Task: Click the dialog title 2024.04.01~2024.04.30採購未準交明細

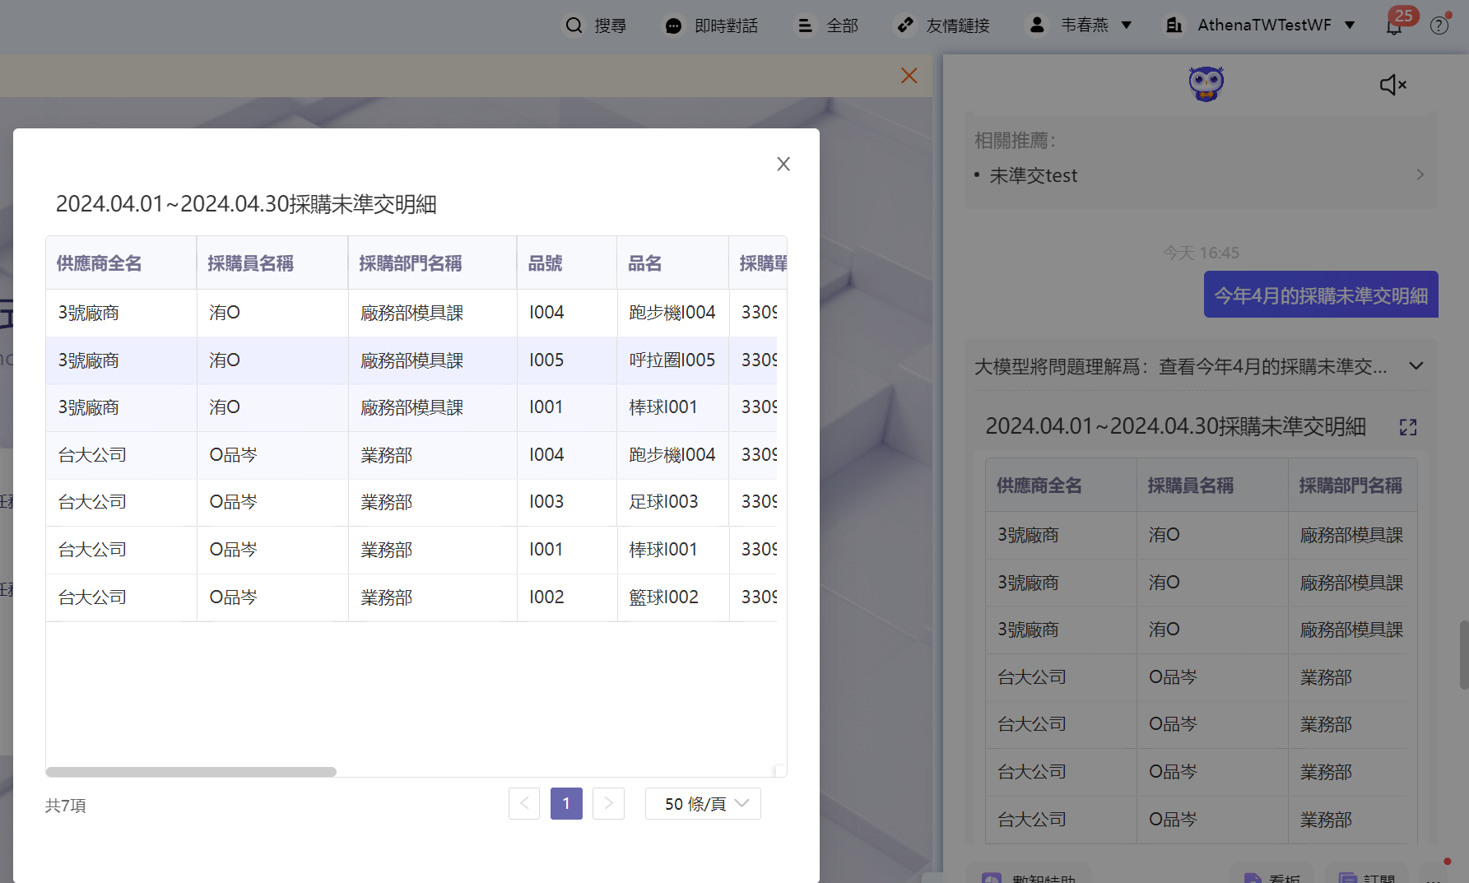Action: click(246, 204)
